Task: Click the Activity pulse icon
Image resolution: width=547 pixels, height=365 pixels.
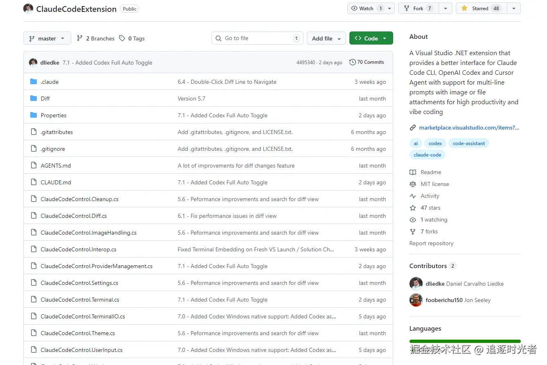Action: pos(413,196)
